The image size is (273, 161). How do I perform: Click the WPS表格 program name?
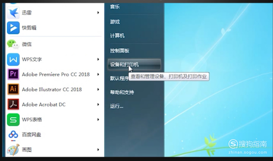[x=32, y=119]
